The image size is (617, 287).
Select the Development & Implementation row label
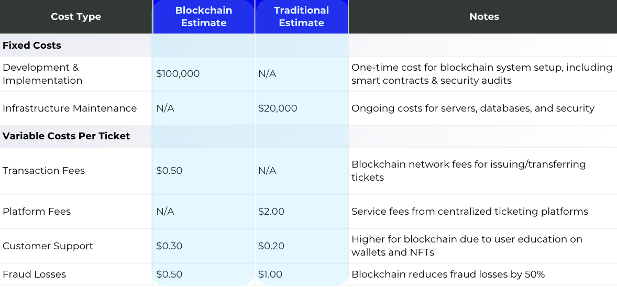coord(42,74)
